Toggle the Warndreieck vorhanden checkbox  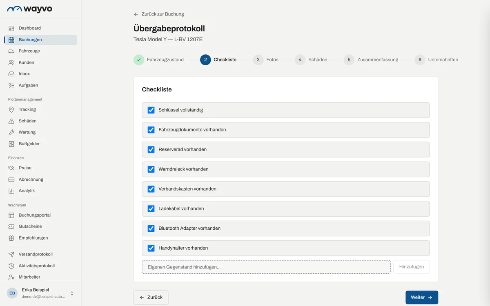click(151, 169)
